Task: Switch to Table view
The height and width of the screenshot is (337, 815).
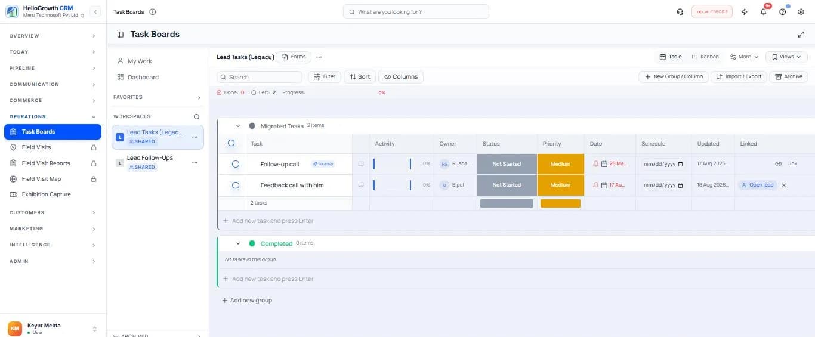Action: point(671,57)
